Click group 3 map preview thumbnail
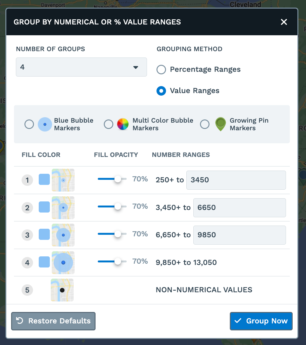This screenshot has width=306, height=345. 63,235
